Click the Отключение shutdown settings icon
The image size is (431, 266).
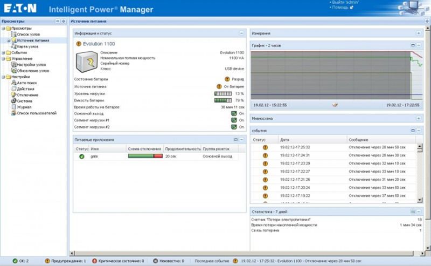[13, 95]
